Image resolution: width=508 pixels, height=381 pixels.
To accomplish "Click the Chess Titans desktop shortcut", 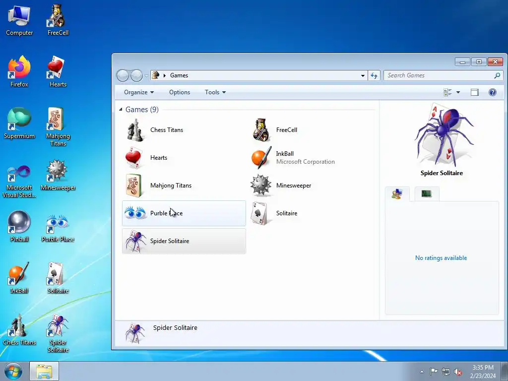I will 19,330.
